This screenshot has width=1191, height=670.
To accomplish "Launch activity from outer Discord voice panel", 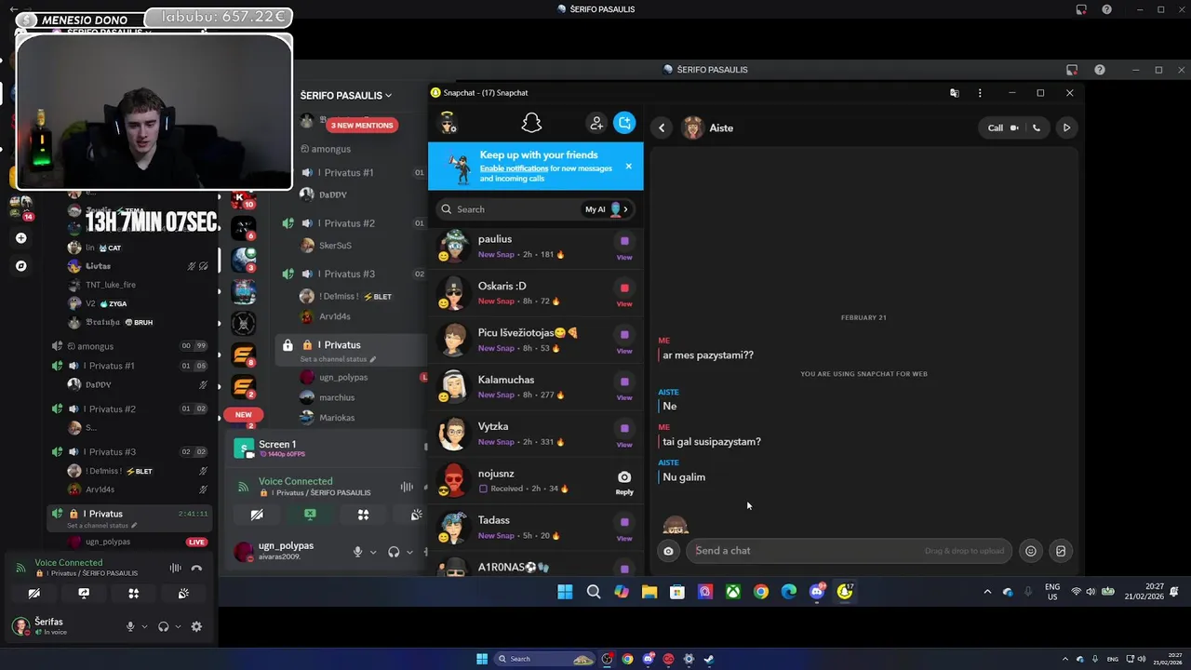I will pos(133,594).
